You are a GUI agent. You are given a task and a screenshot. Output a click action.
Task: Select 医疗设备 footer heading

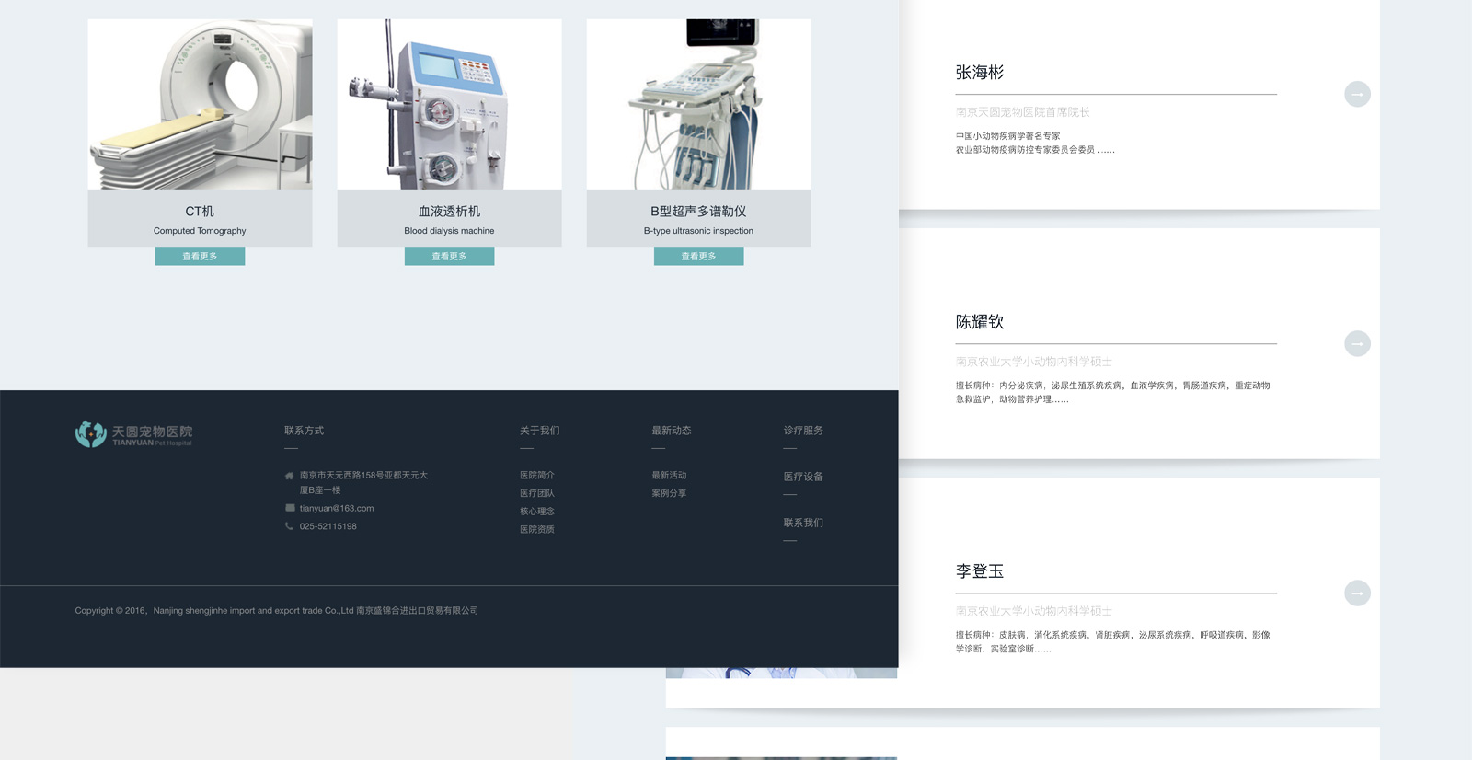point(803,477)
